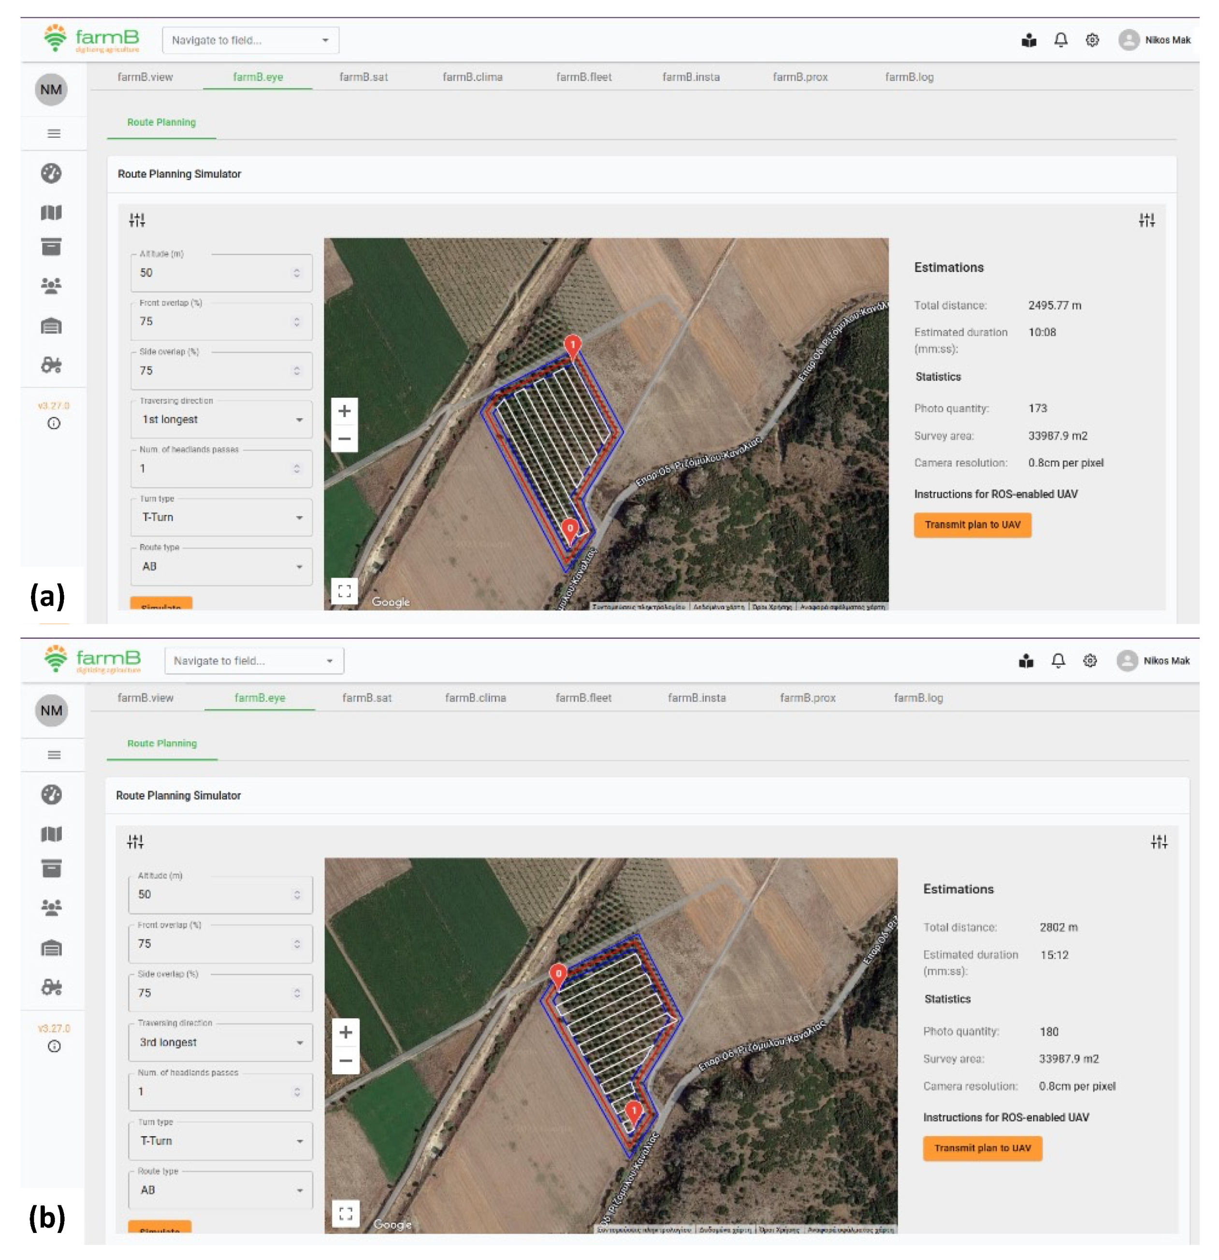Open the version info icon below v3.27.0
This screenshot has height=1260, width=1219.
(x=53, y=424)
